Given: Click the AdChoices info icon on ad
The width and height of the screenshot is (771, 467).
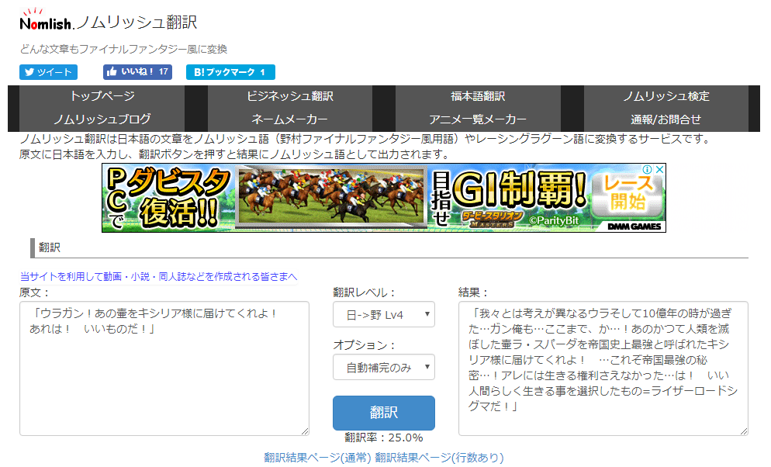Looking at the screenshot, I should tap(648, 169).
